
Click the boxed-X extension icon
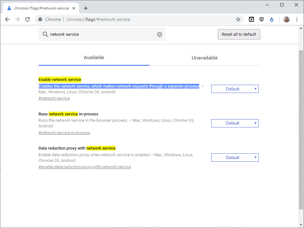(251, 19)
